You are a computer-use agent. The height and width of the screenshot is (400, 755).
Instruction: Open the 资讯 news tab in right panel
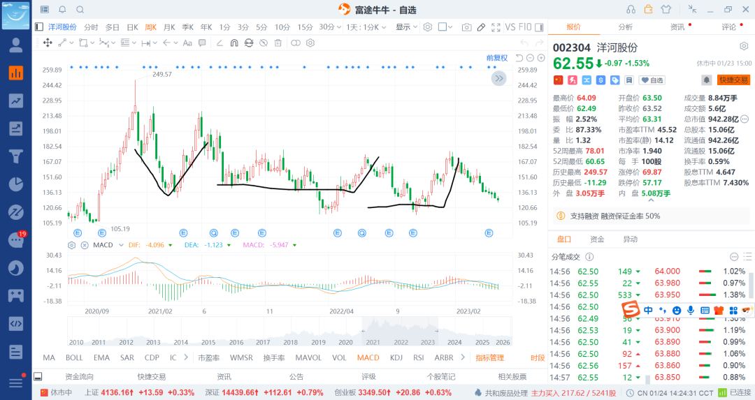(x=677, y=27)
